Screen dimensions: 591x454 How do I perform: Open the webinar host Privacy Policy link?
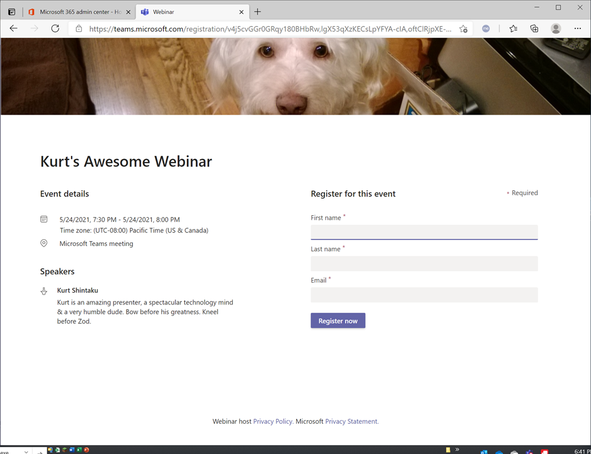pos(273,421)
